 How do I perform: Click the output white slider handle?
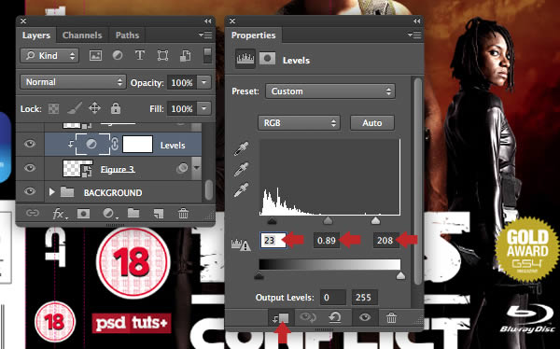tap(400, 275)
